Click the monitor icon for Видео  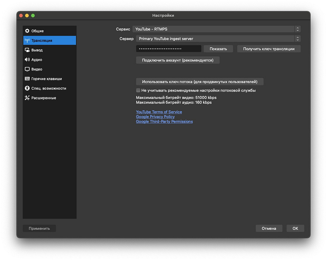click(x=27, y=69)
